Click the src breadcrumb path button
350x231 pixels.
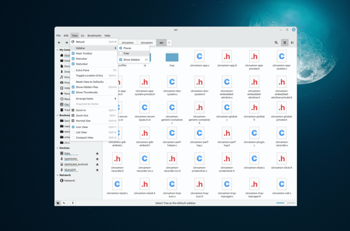point(161,43)
